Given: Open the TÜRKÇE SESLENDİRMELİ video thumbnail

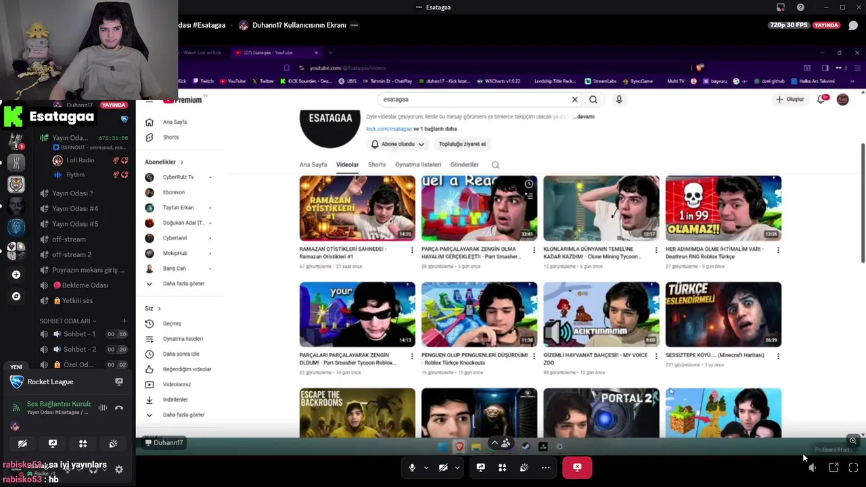Looking at the screenshot, I should coord(723,315).
